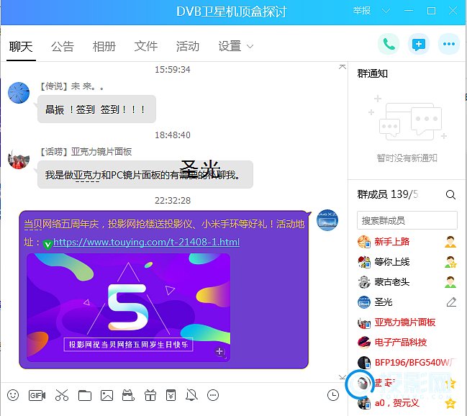
Task: Open the title bar dropdown chevron
Action: coord(386,11)
